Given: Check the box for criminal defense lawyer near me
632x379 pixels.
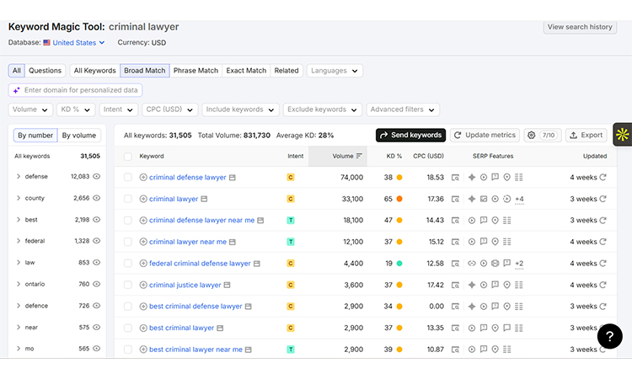Looking at the screenshot, I should 128,221.
